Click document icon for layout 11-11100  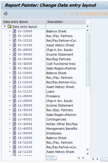[x=14, y=87]
